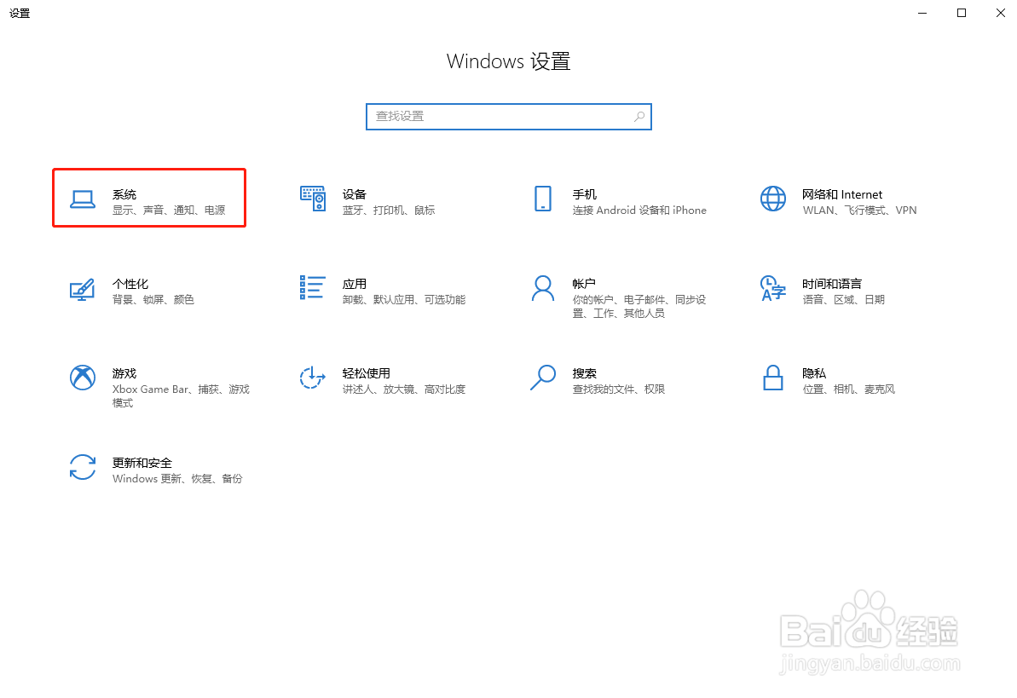Viewport: 1017px width, 698px height.
Task: Click the keyboard-speaker icon for 设备
Action: [x=313, y=199]
